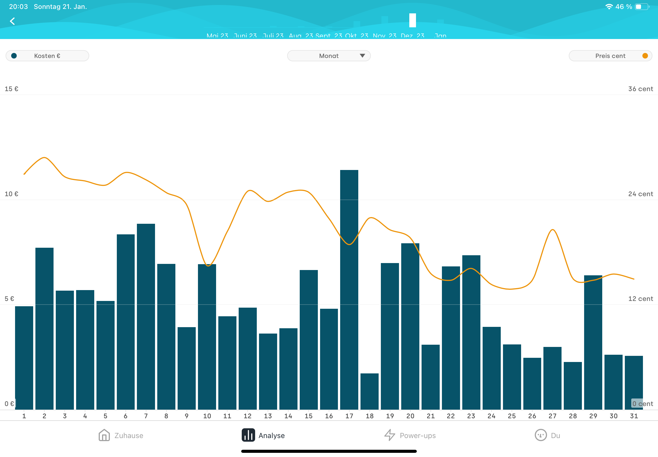Select Okt. 23 in month timeline
Image resolution: width=658 pixels, height=457 pixels.
356,35
